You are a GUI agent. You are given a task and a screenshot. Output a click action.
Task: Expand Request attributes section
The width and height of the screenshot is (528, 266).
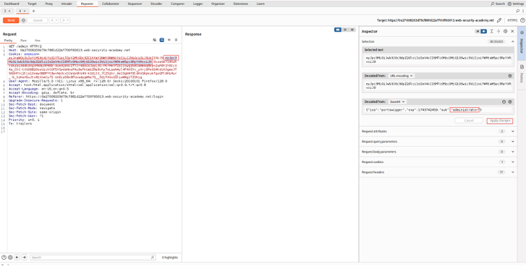[x=513, y=132]
